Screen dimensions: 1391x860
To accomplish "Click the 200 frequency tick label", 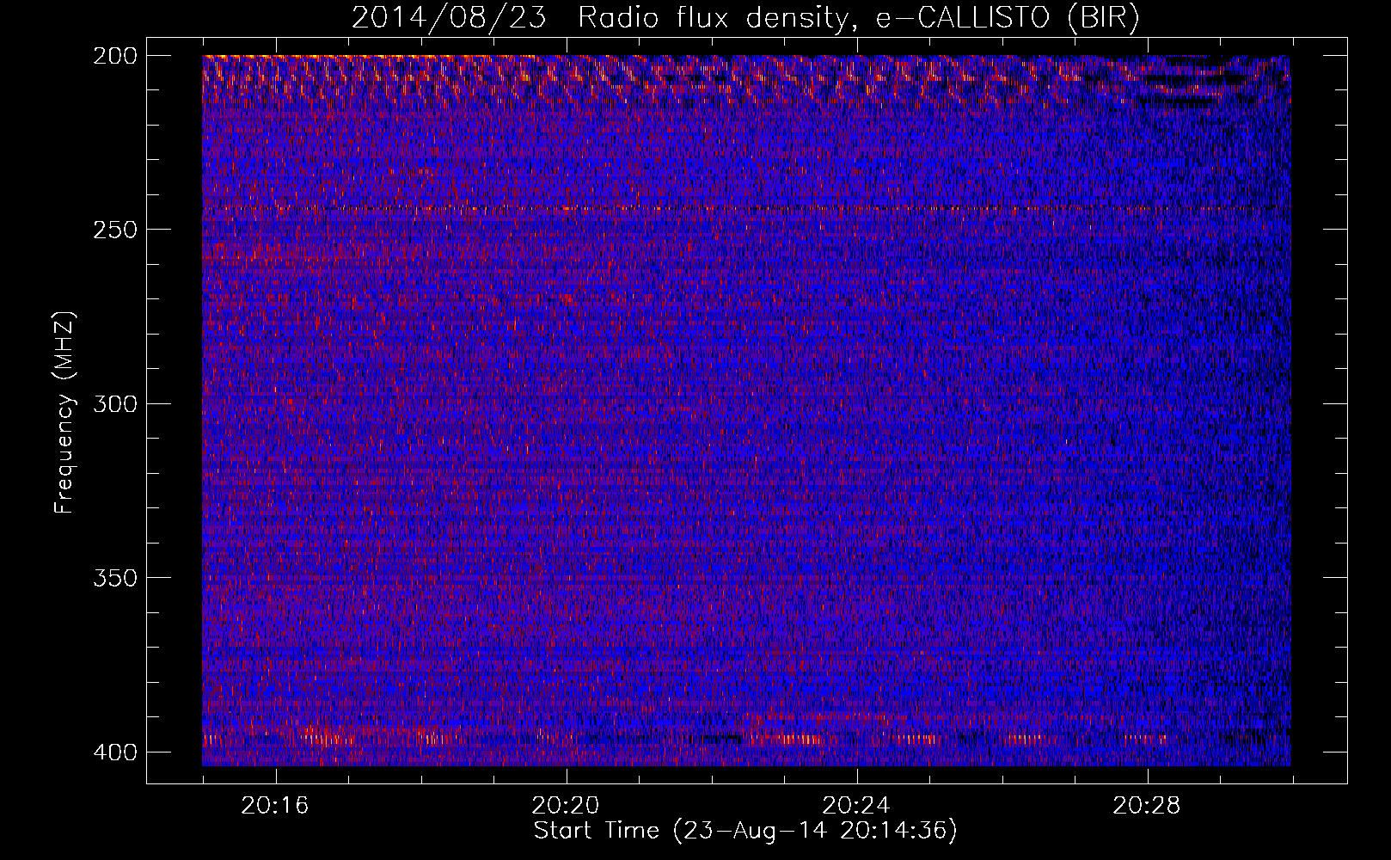I will [x=114, y=56].
